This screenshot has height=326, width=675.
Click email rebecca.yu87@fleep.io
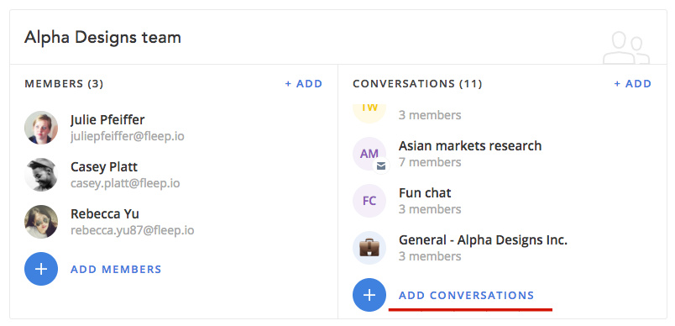coord(132,230)
